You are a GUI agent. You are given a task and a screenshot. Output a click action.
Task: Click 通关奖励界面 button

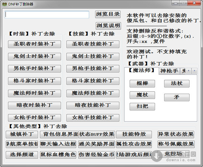[x=96, y=144]
